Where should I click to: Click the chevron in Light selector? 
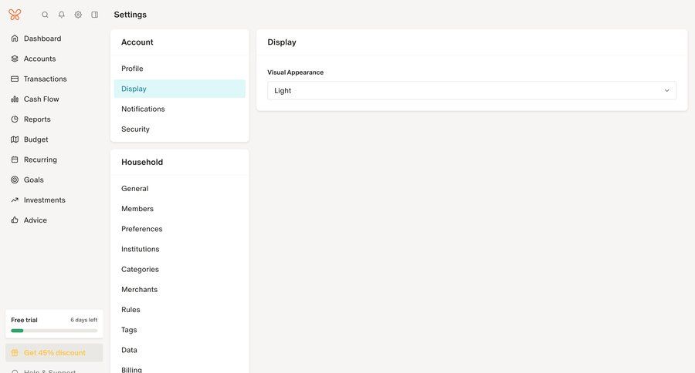pos(666,91)
